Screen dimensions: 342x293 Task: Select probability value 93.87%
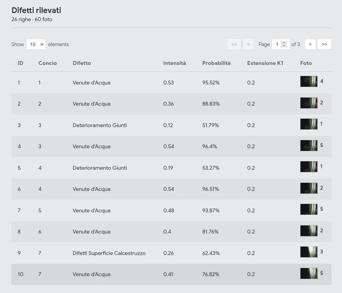pos(211,211)
